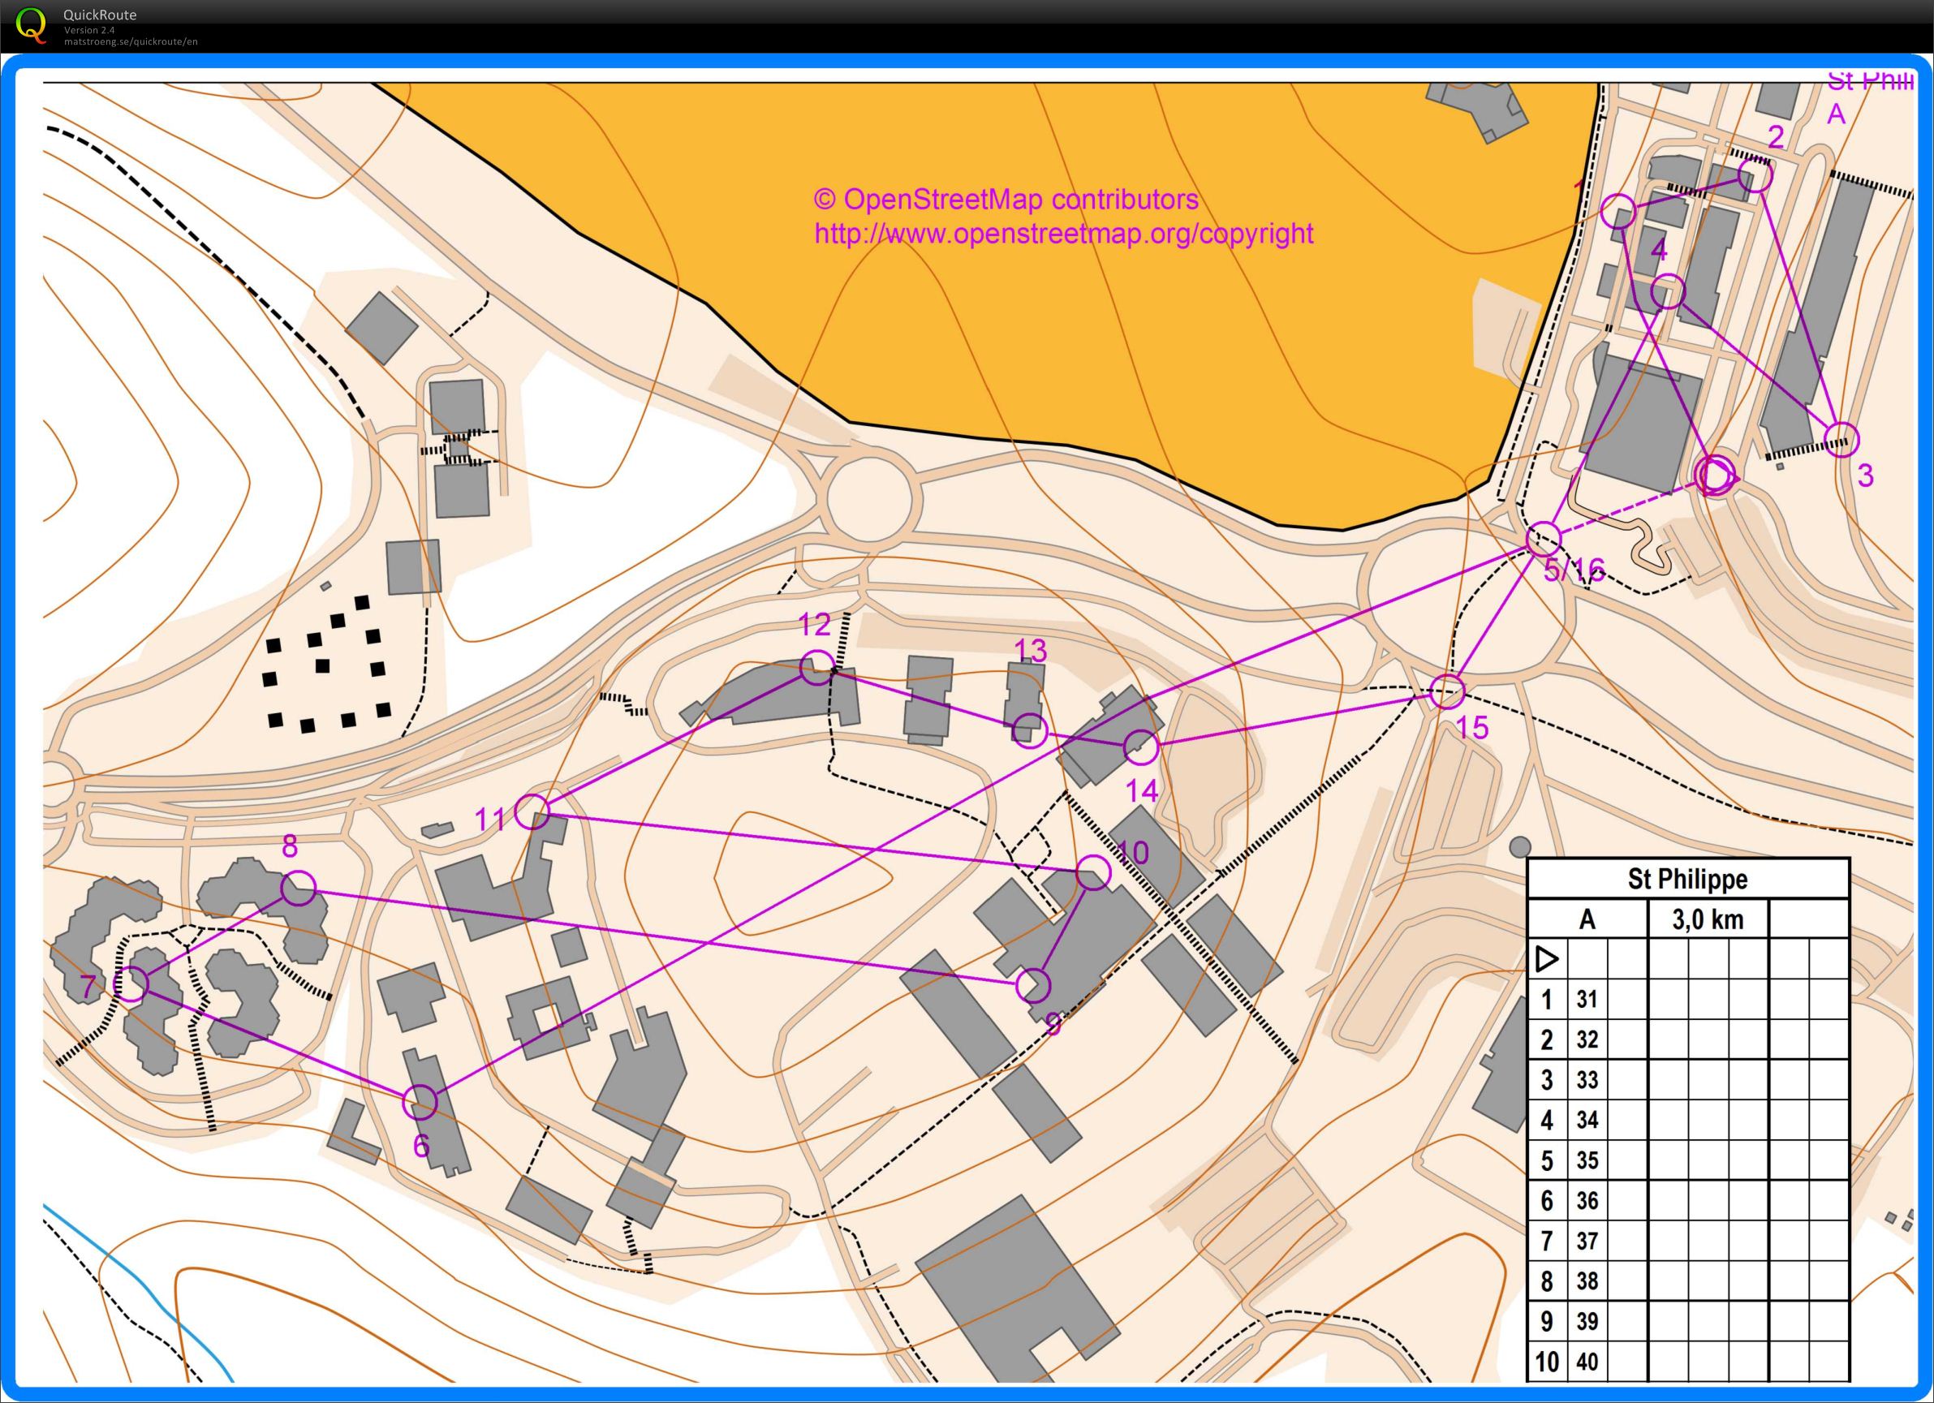Select control circle 12 on the map

(817, 667)
